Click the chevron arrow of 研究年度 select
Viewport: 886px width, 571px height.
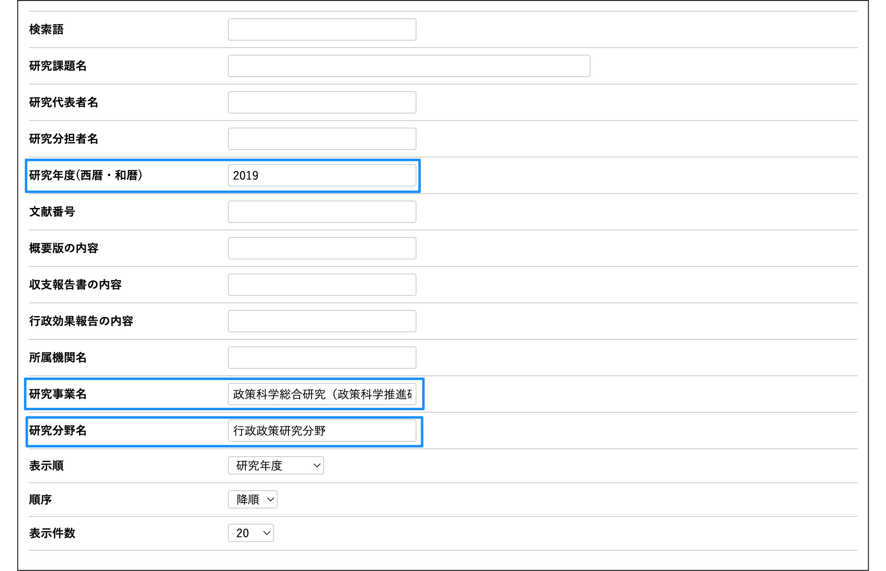coord(317,465)
